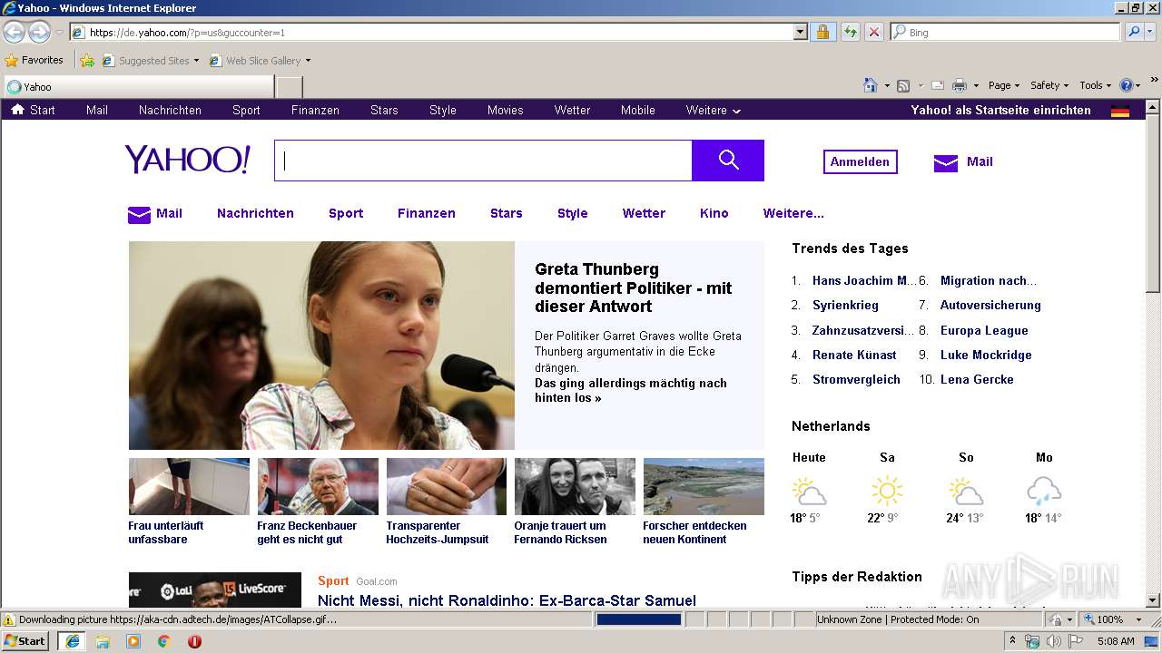Open Favorites via the star button
The height and width of the screenshot is (653, 1162).
pyautogui.click(x=34, y=61)
